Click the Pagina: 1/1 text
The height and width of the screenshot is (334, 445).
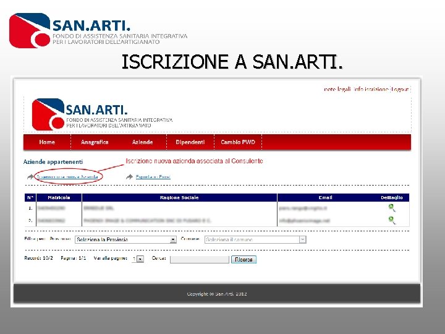(x=73, y=258)
